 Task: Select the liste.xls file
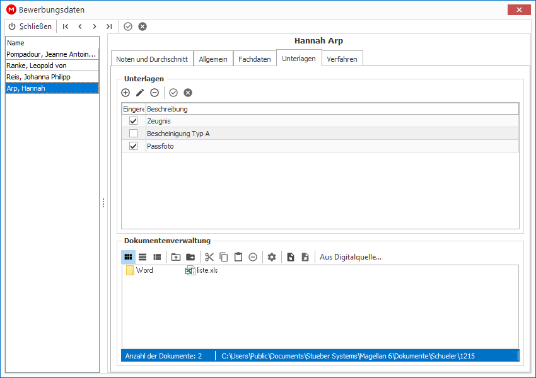(201, 270)
